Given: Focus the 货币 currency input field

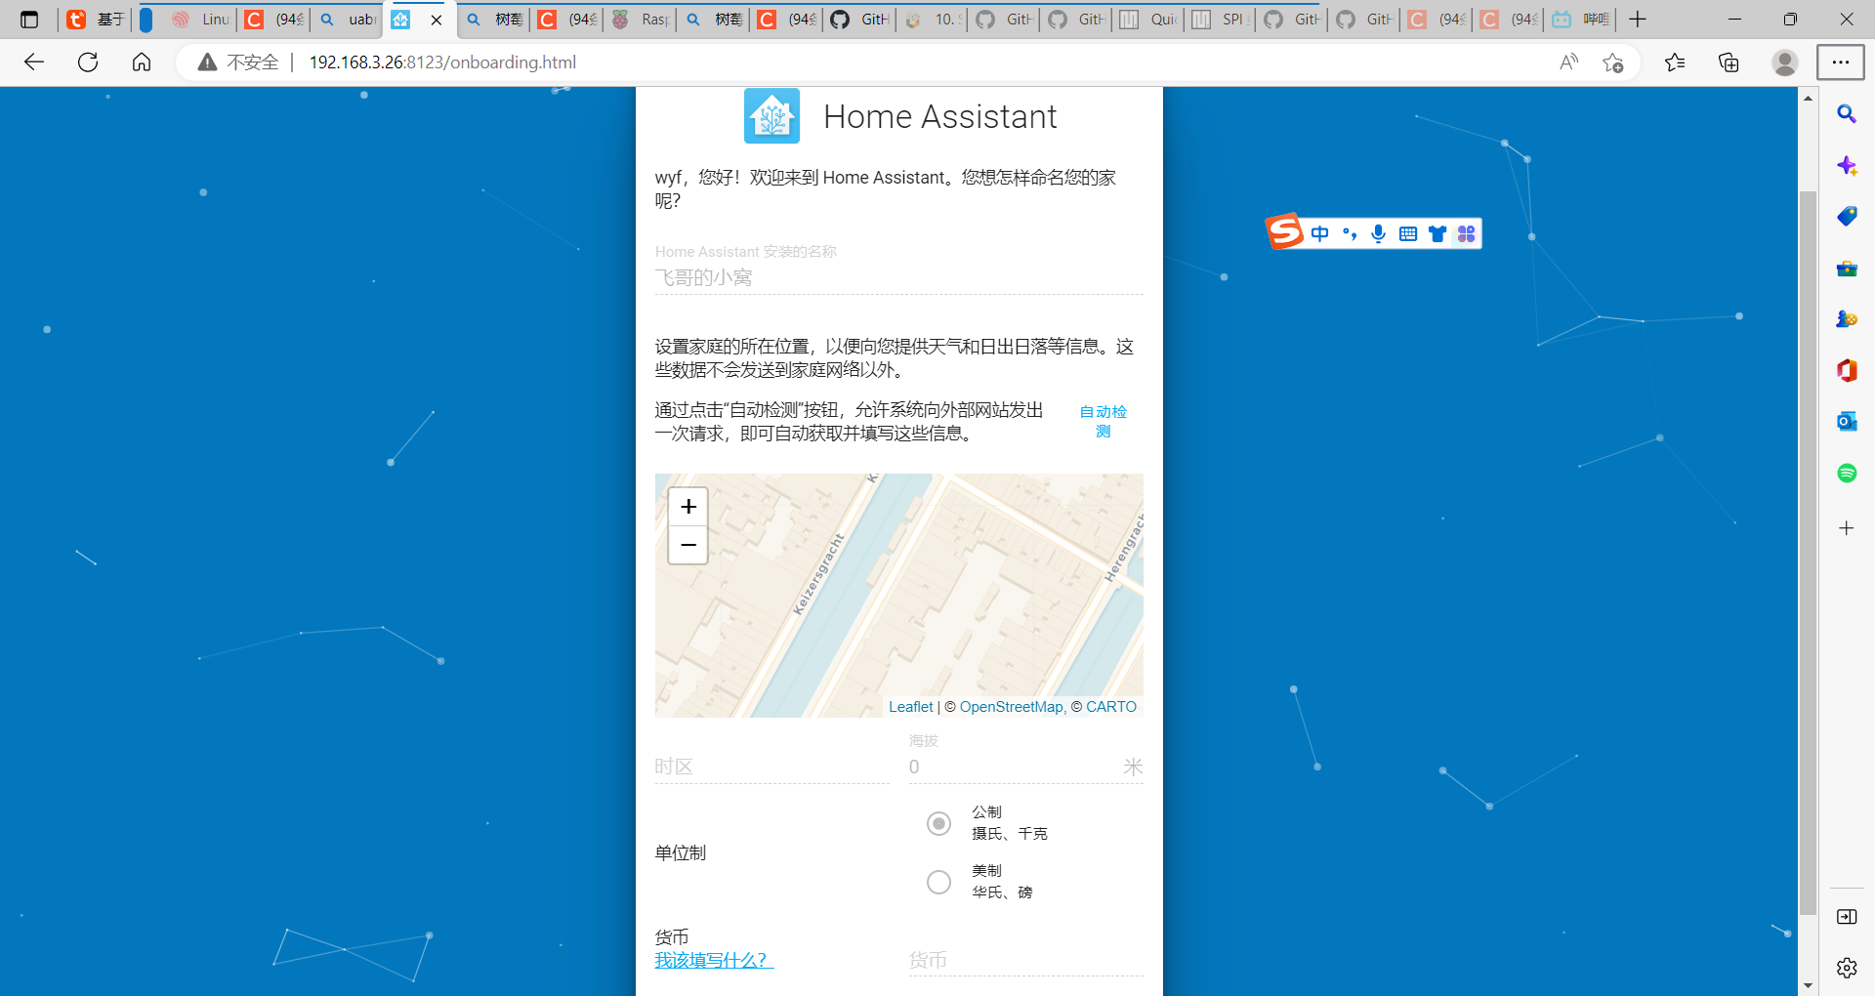Looking at the screenshot, I should pos(1025,961).
